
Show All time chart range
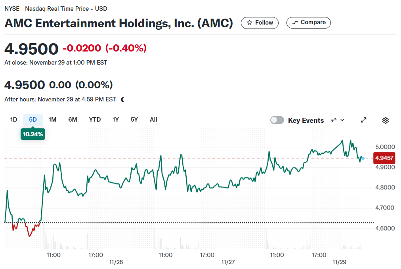(153, 120)
